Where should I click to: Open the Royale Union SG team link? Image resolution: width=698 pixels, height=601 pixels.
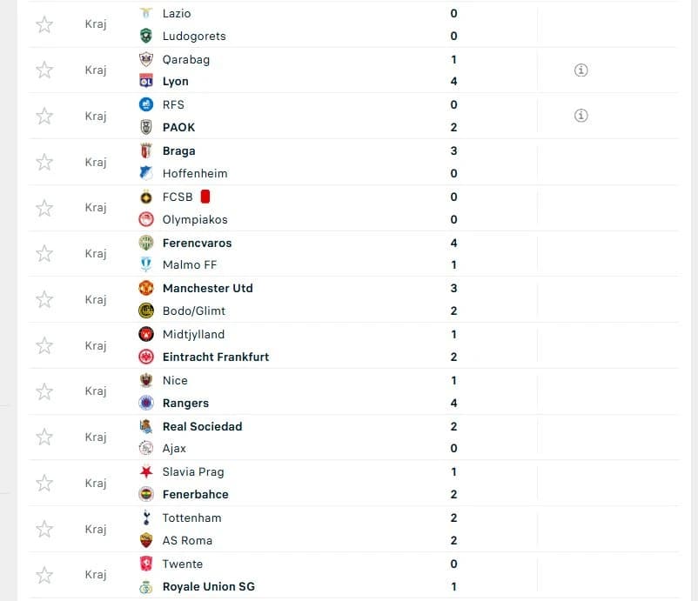point(208,586)
